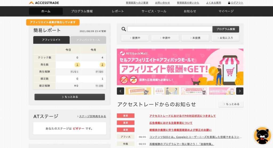Click the black cat mascot chat icon
273x148 pixels.
pos(262,136)
